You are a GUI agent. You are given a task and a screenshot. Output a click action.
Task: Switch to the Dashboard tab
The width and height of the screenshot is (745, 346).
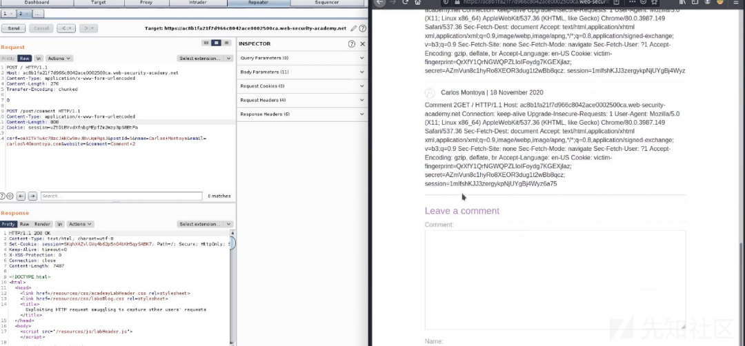(x=37, y=2)
